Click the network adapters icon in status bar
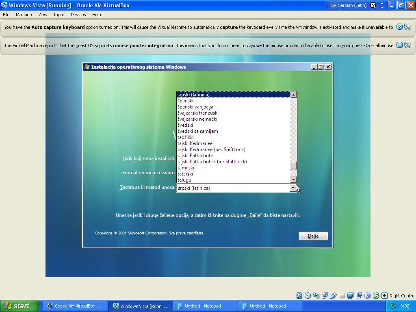Viewport: 416px width, 312px height. click(x=325, y=296)
